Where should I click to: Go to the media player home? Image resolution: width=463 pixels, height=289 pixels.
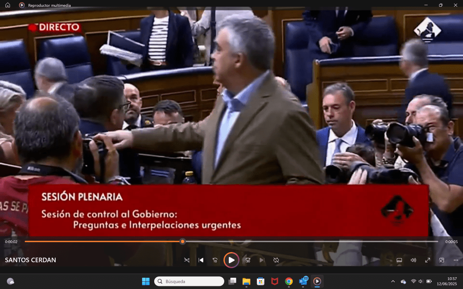[8, 5]
